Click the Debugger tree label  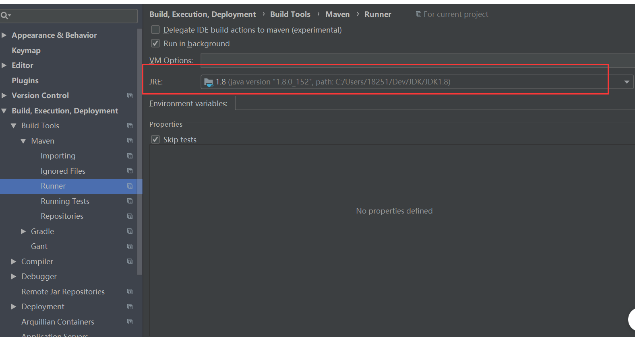coord(39,277)
